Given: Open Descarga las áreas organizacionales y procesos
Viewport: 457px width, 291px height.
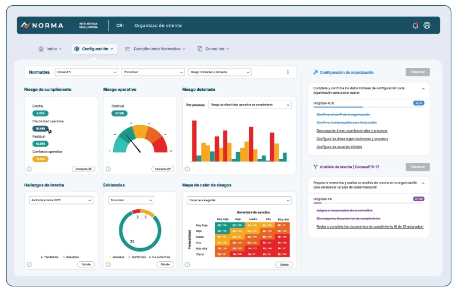Looking at the screenshot, I should pyautogui.click(x=352, y=130).
